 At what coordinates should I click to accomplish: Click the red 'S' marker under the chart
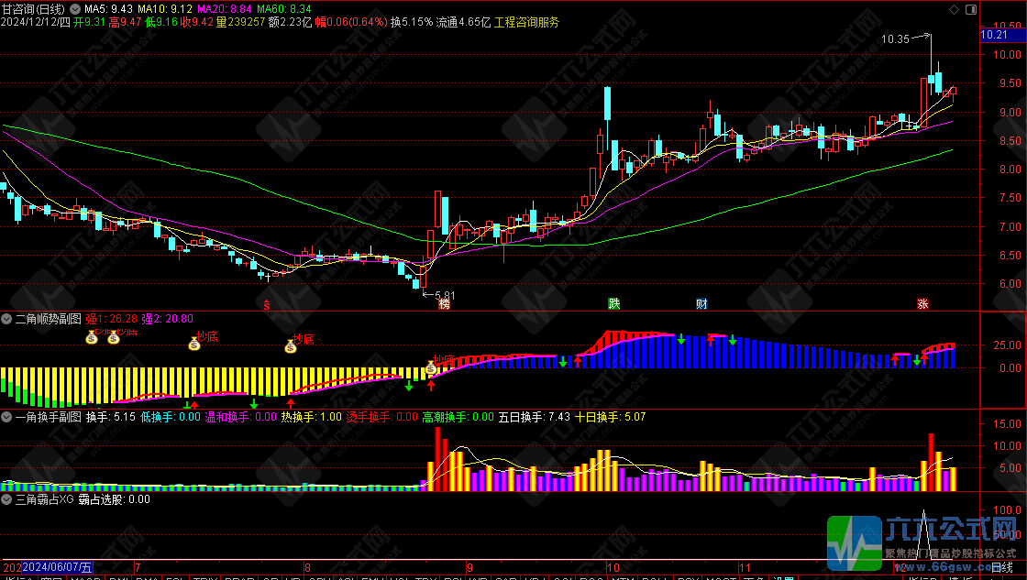(267, 303)
